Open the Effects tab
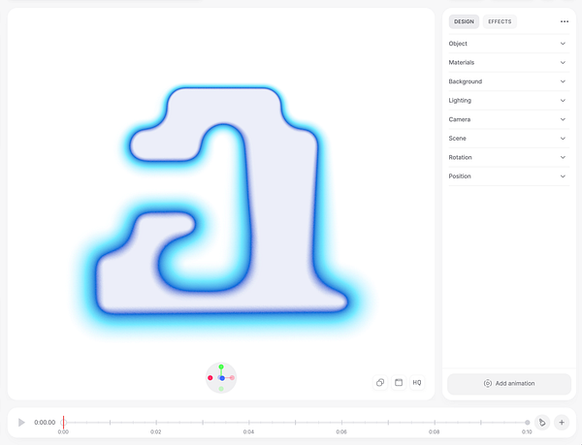This screenshot has height=445, width=582. coord(500,22)
